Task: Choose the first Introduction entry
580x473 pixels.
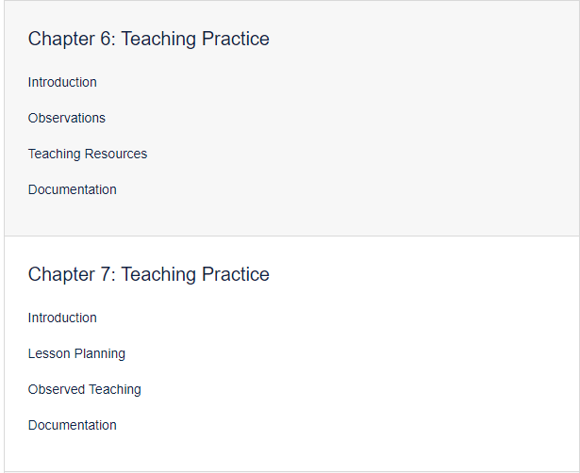Action: pos(62,82)
